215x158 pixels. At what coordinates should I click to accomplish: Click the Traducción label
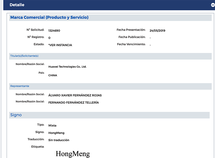[36, 139]
